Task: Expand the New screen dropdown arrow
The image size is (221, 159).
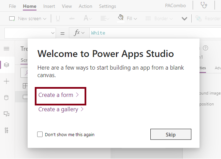Action: [x=45, y=19]
